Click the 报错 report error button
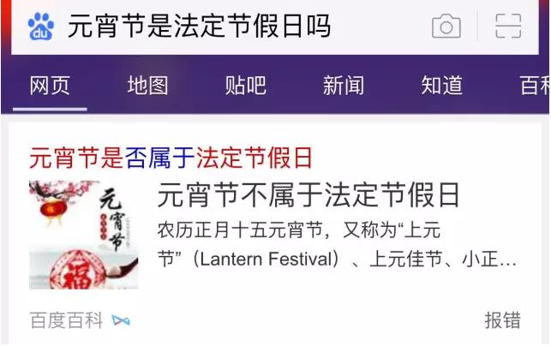The image size is (551, 346). click(x=503, y=320)
